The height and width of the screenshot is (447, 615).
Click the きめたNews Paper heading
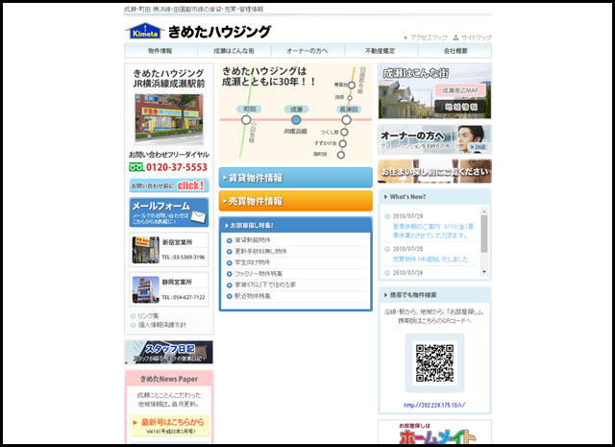[x=169, y=379]
